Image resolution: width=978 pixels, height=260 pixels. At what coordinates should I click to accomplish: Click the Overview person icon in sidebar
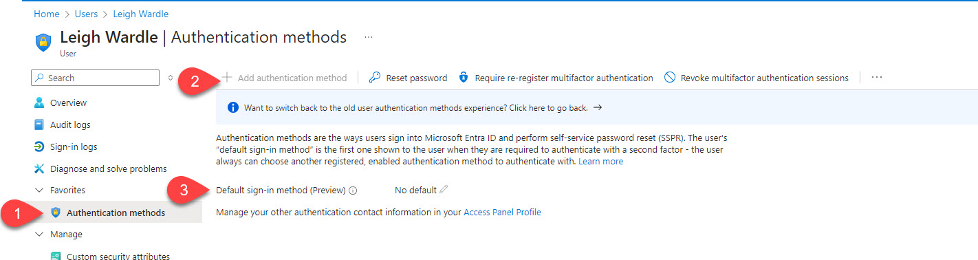pyautogui.click(x=39, y=102)
